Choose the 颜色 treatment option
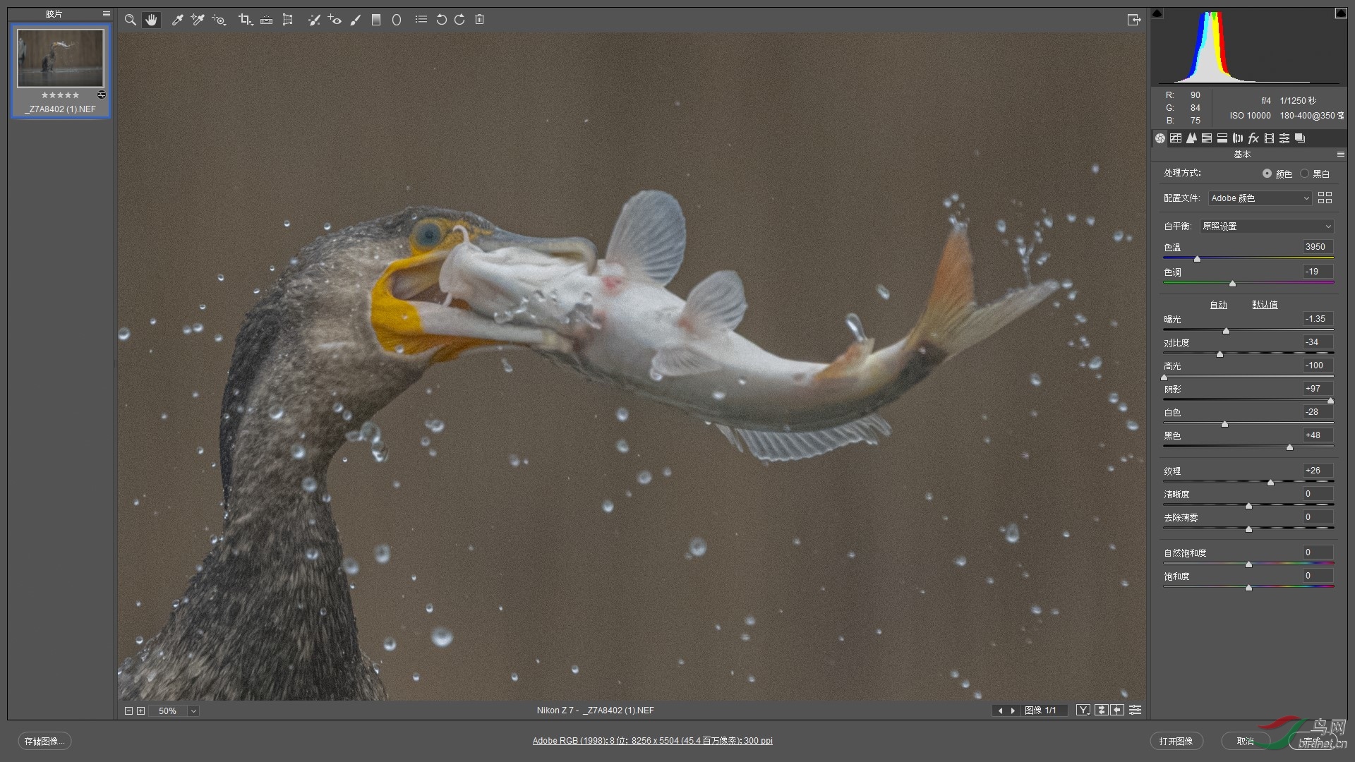The width and height of the screenshot is (1355, 762). [1267, 174]
